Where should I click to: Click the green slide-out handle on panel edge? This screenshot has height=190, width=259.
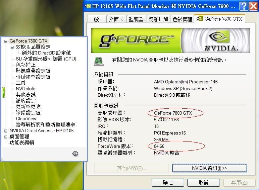pos(3,92)
